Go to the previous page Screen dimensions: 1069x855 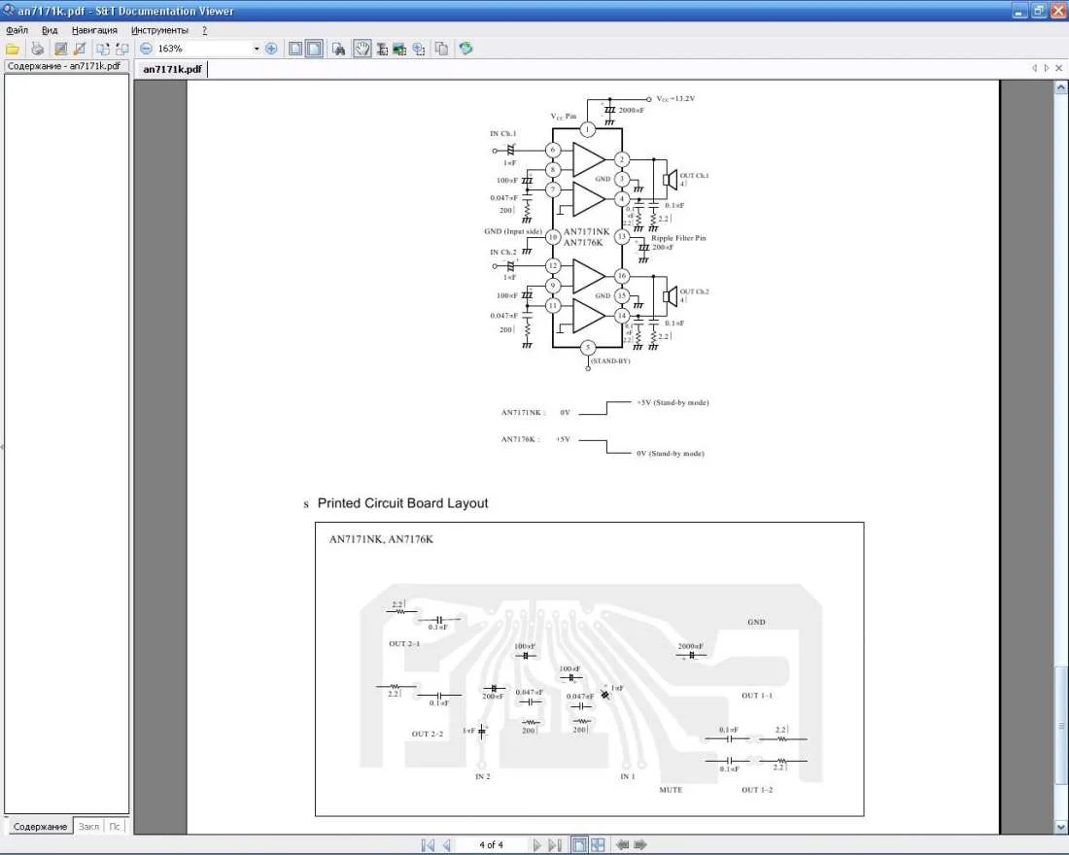tap(447, 845)
